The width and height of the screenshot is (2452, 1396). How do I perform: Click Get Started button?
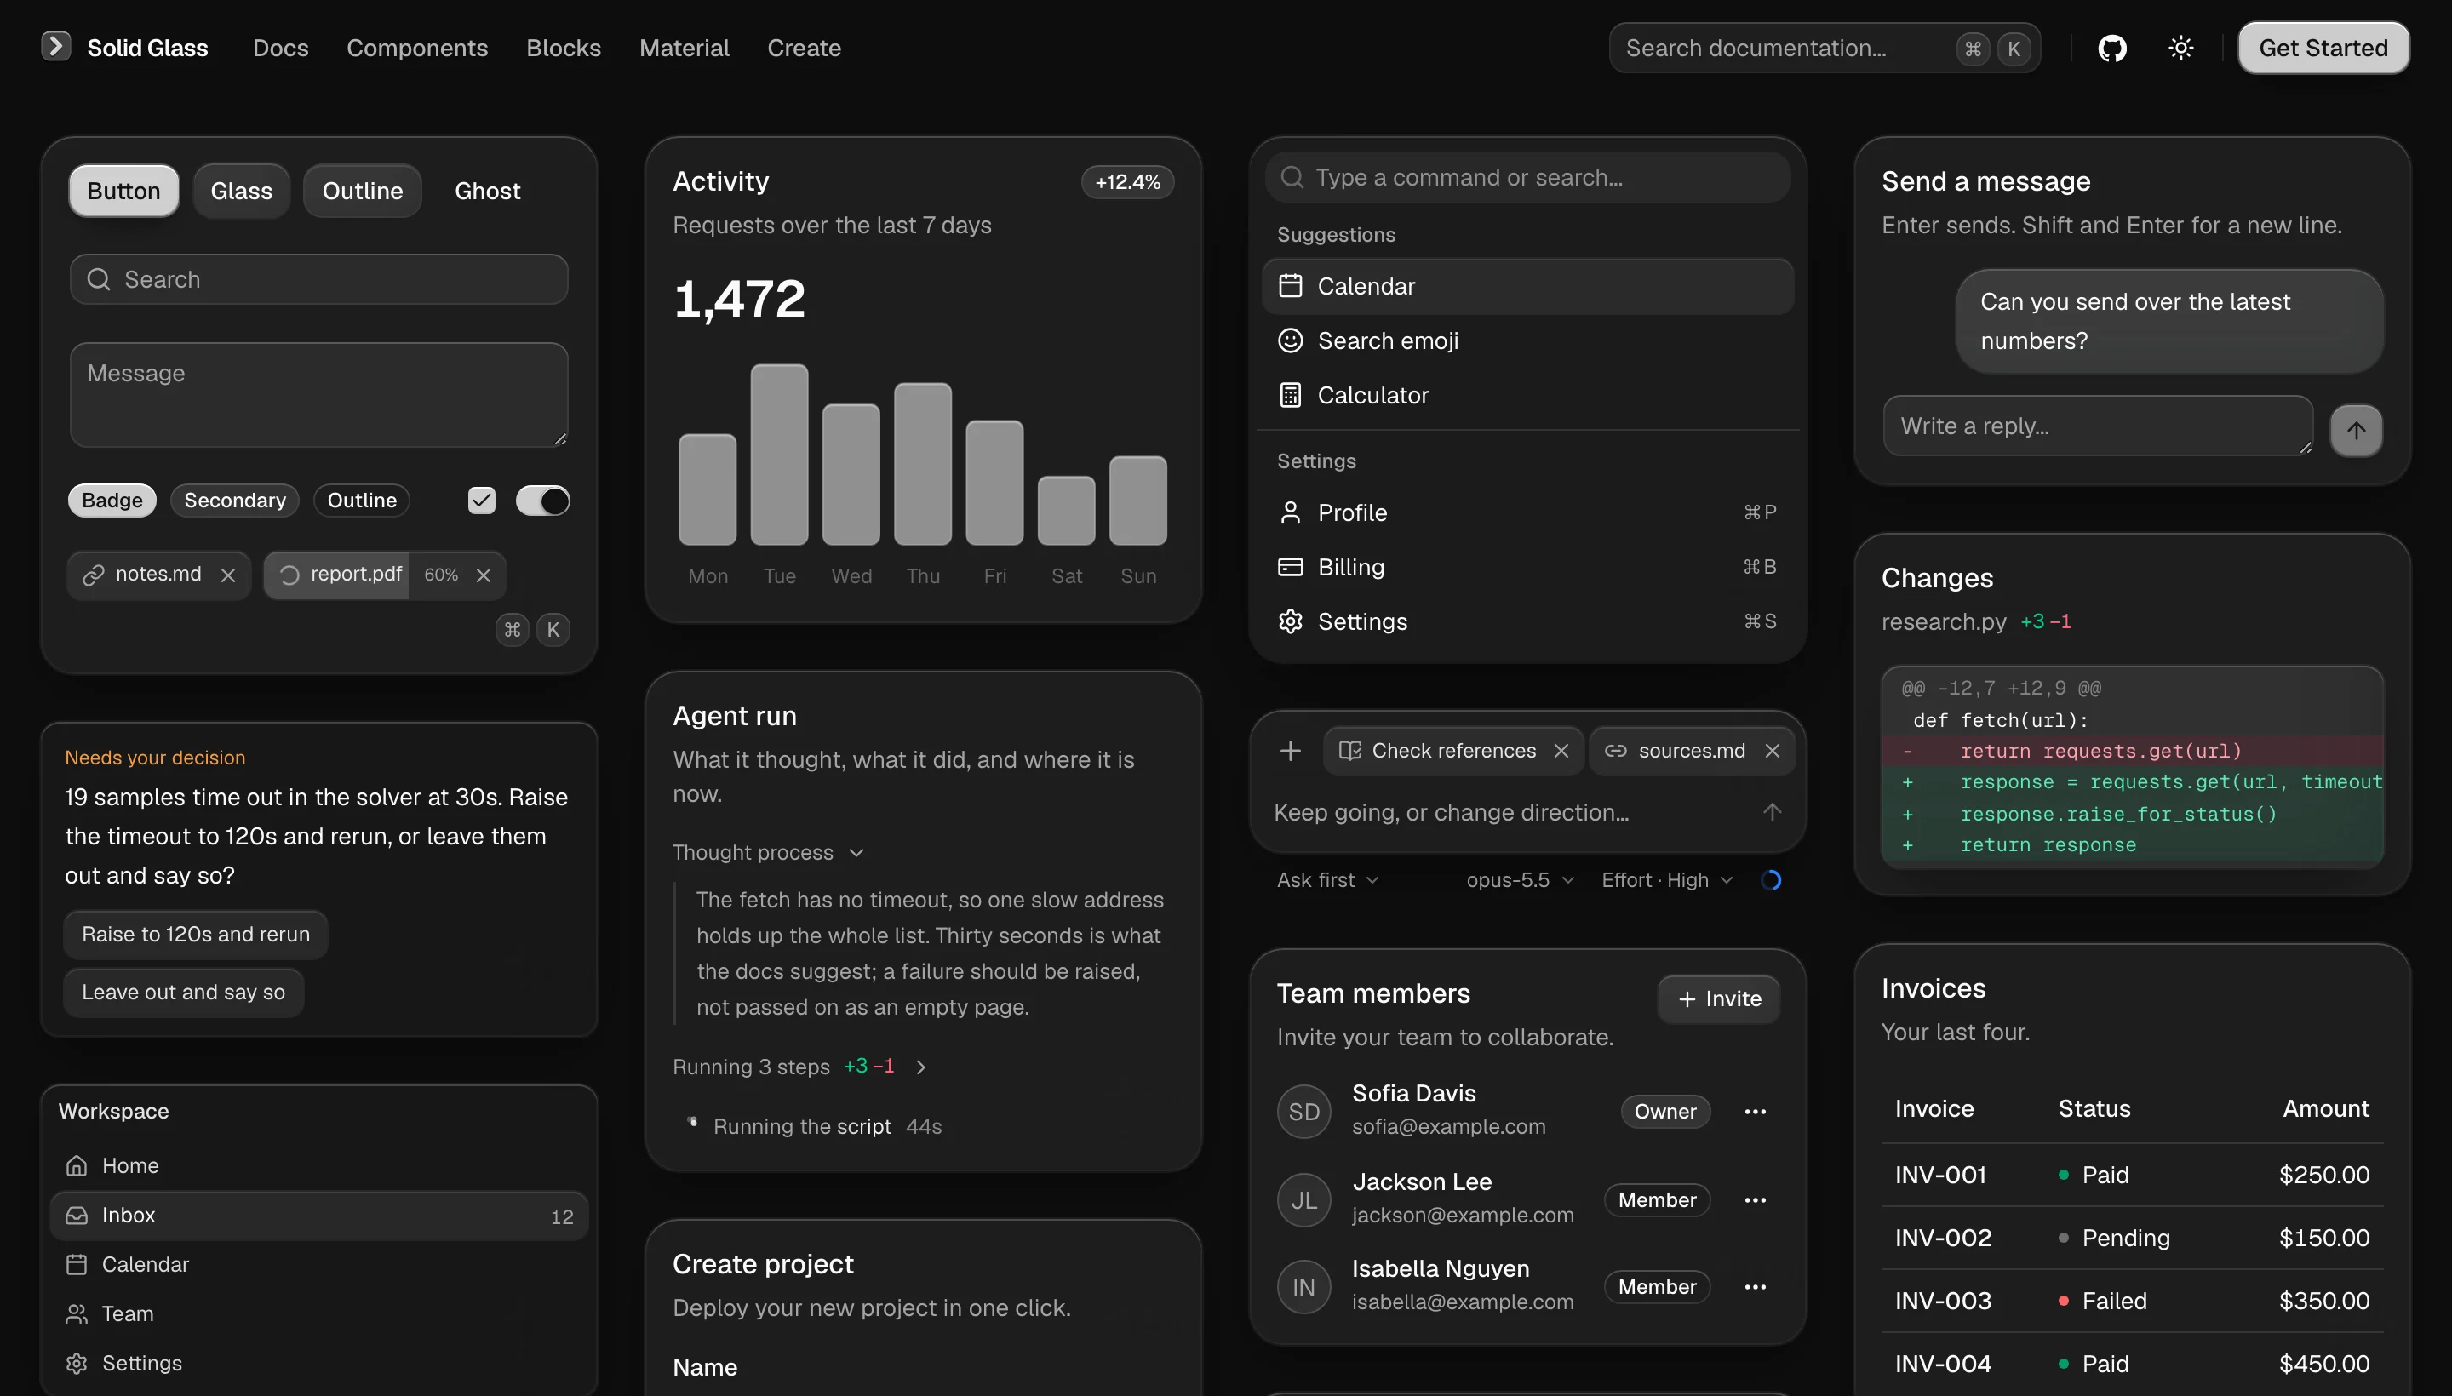[x=2323, y=48]
